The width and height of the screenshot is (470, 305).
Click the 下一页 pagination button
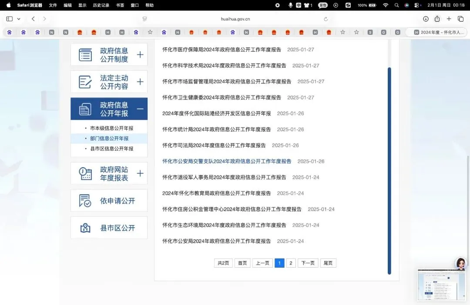[308, 263]
